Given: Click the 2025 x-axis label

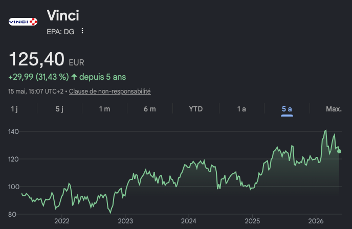Looking at the screenshot, I should coord(252,221).
